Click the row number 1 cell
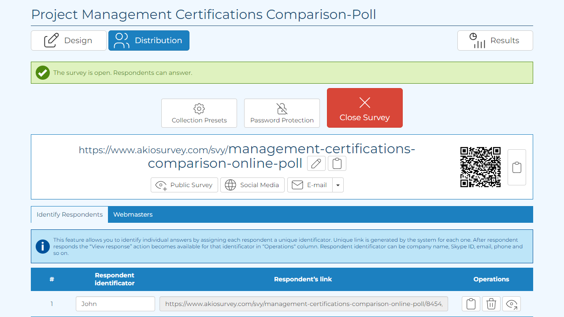This screenshot has height=317, width=564. click(52, 304)
